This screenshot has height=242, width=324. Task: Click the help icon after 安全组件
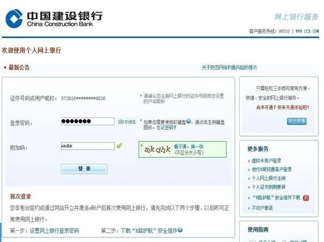[180, 230]
